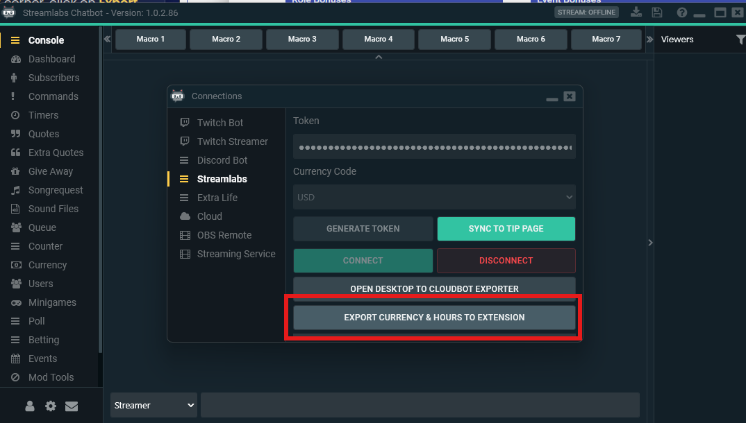The height and width of the screenshot is (423, 746).
Task: Run Macro 7
Action: click(x=606, y=40)
